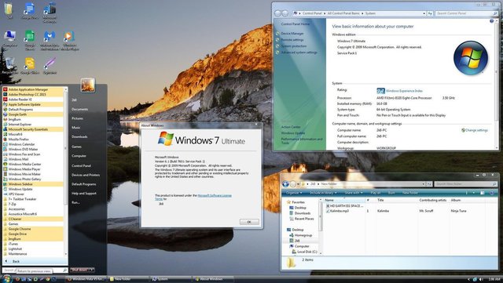The image size is (503, 283).
Task: Open the Recycle Bin on the desktop
Action: [x=9, y=66]
